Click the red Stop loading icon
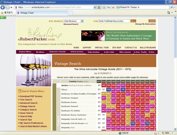The height and width of the screenshot is (135, 177). click(113, 7)
